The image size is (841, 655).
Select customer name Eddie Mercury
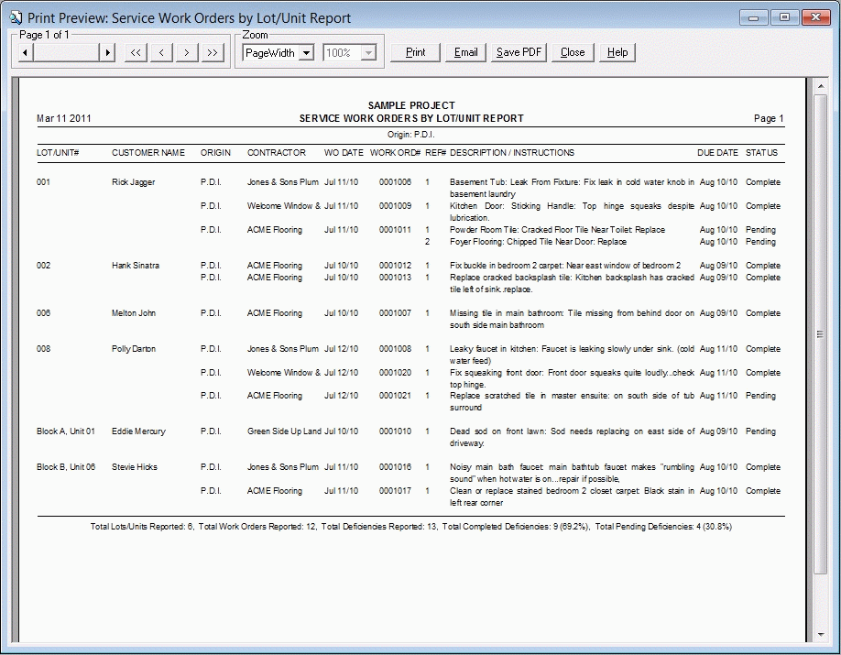click(x=138, y=431)
